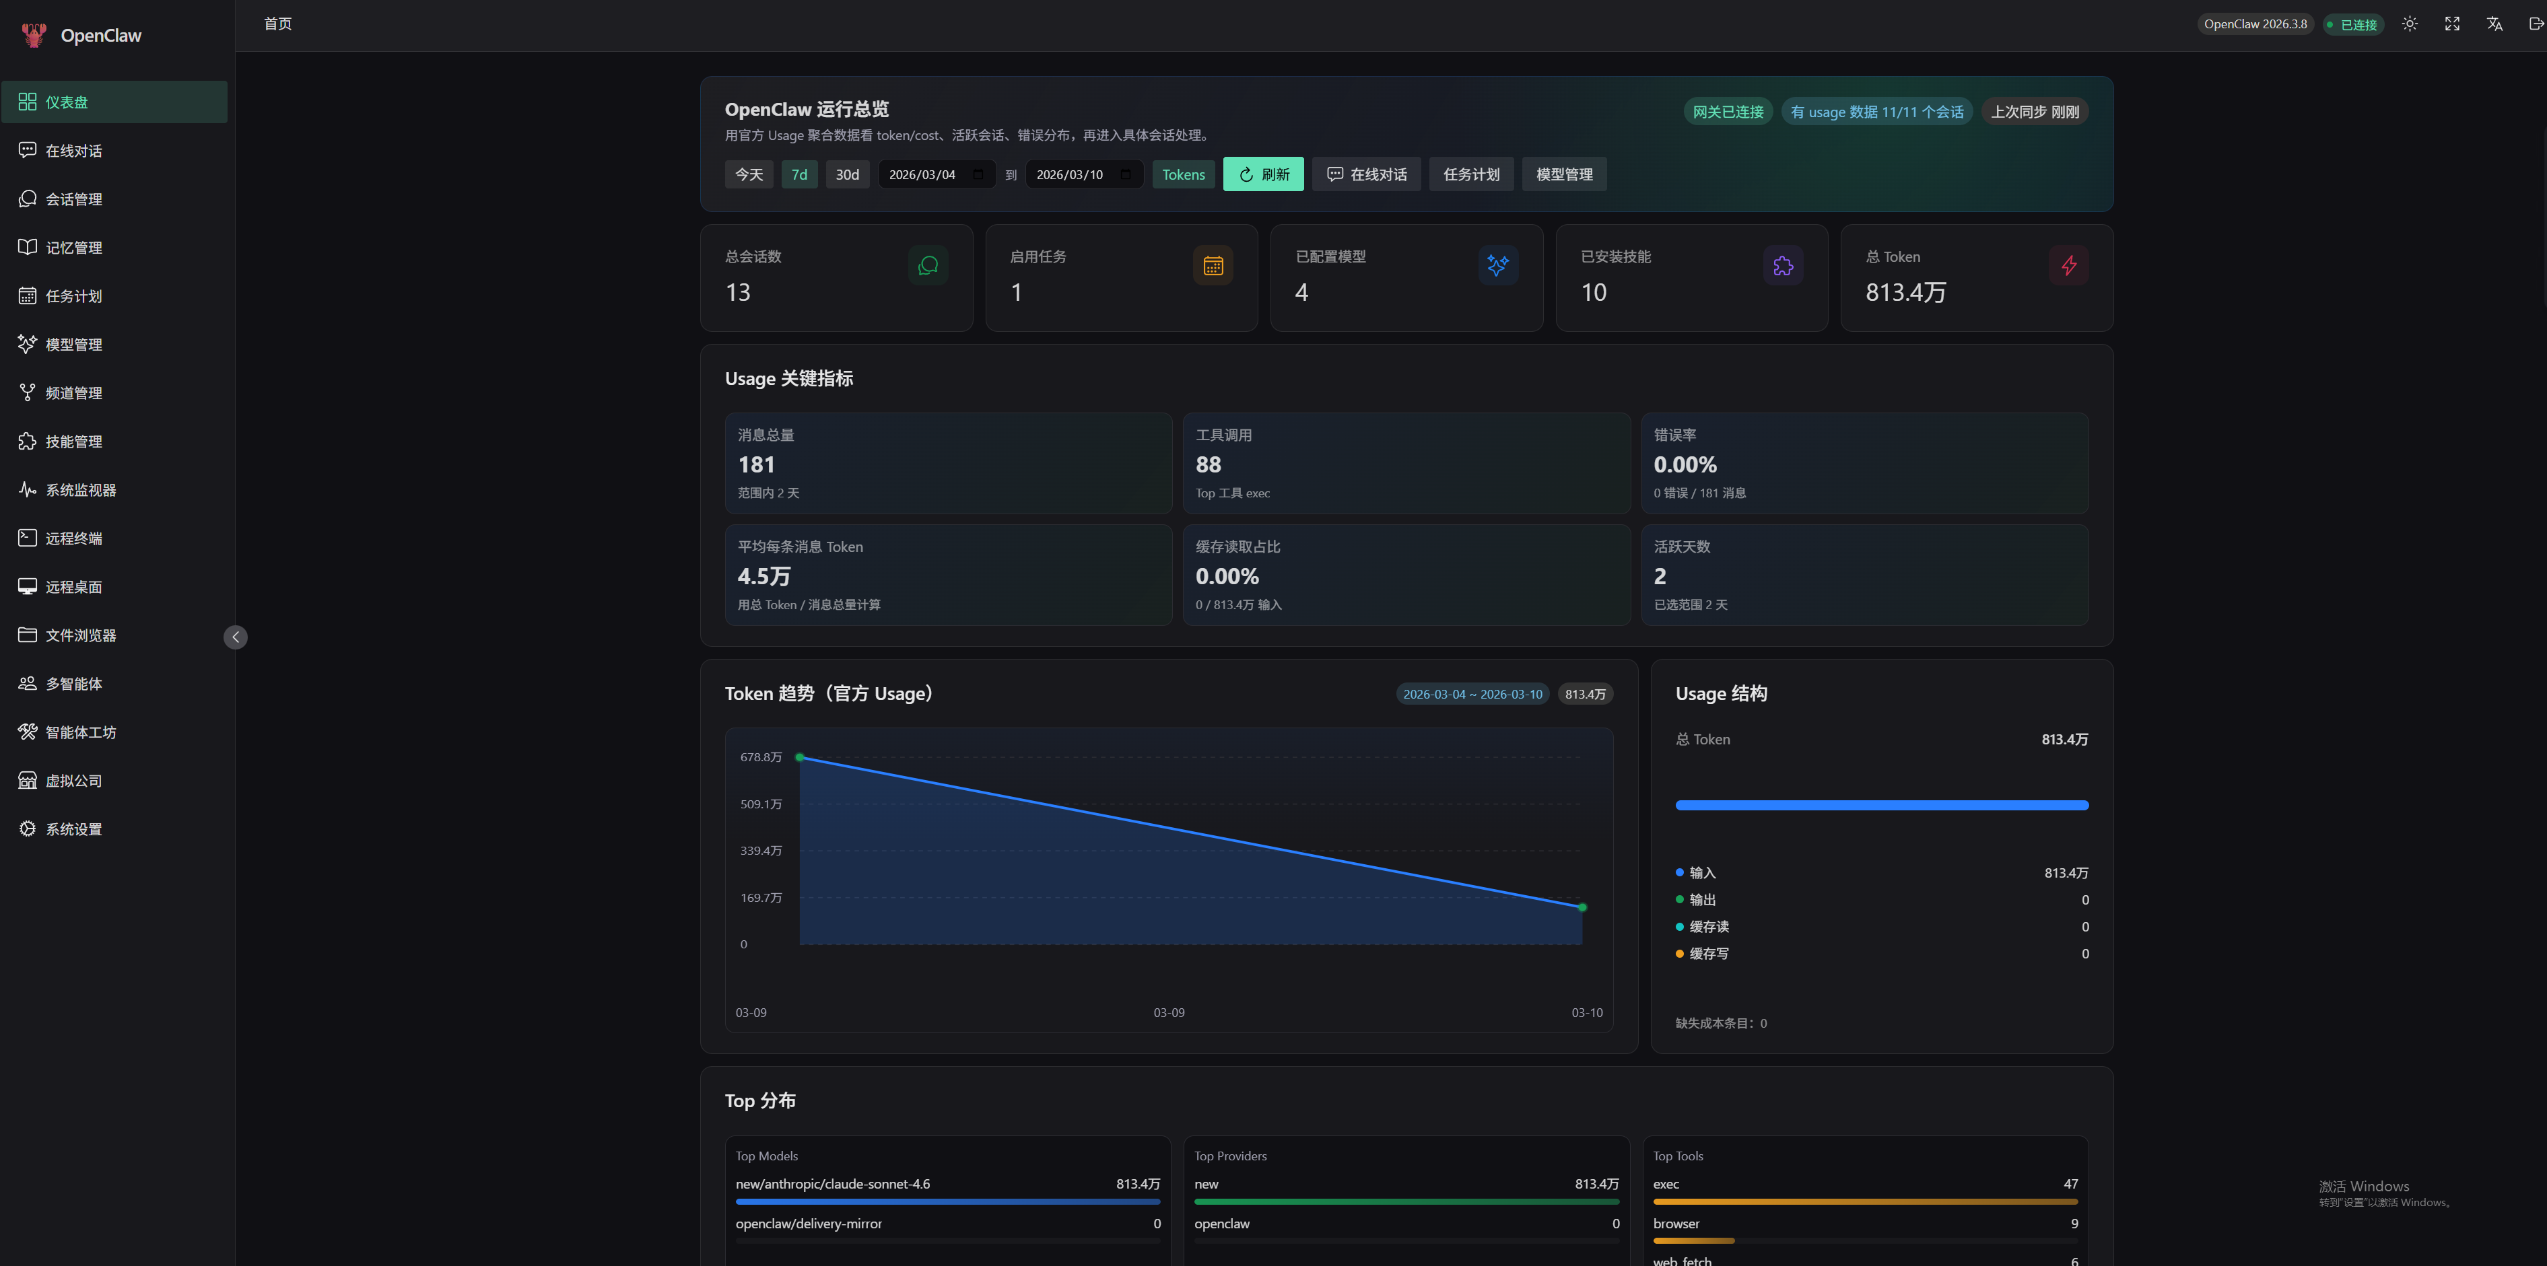This screenshot has height=1266, width=2547.
Task: Toggle the Tokens metric button
Action: [1182, 174]
